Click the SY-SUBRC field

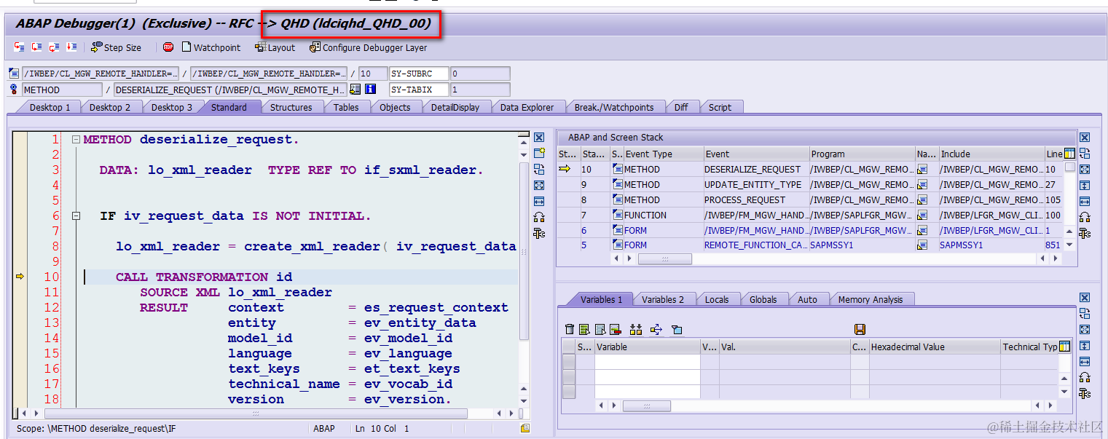(x=418, y=74)
